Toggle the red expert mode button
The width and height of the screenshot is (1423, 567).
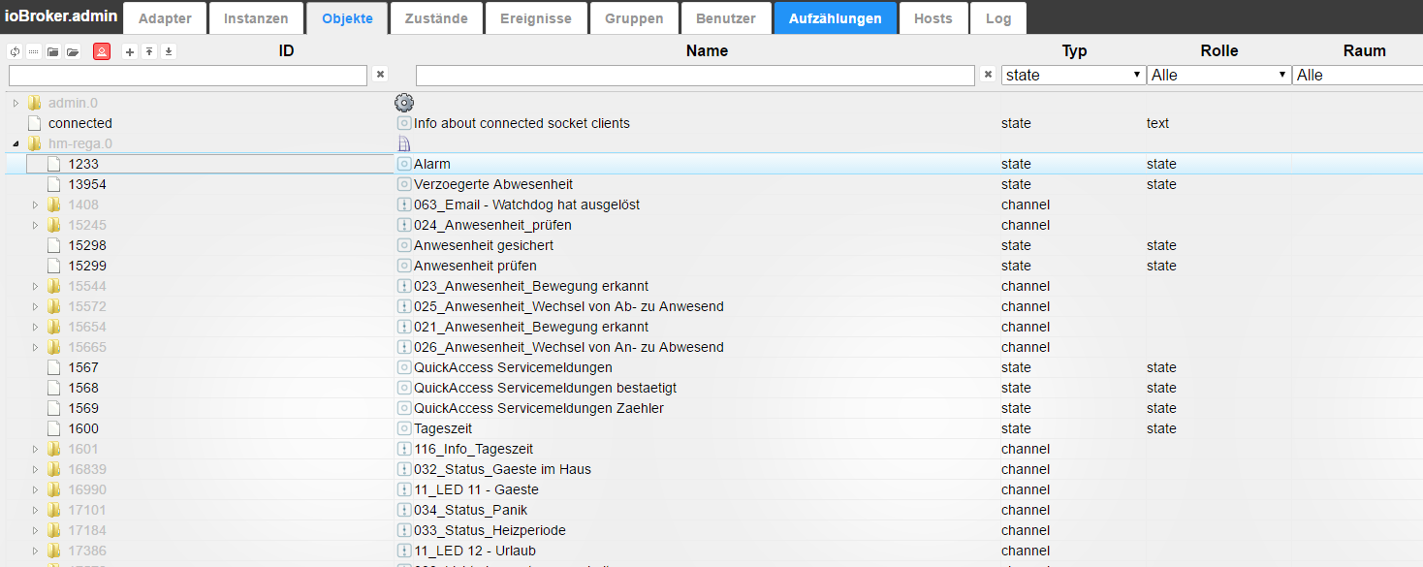101,51
